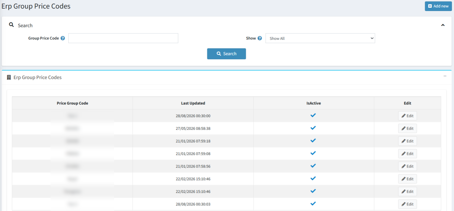Click the magnifier icon in Search header
The image size is (454, 211).
click(x=11, y=25)
